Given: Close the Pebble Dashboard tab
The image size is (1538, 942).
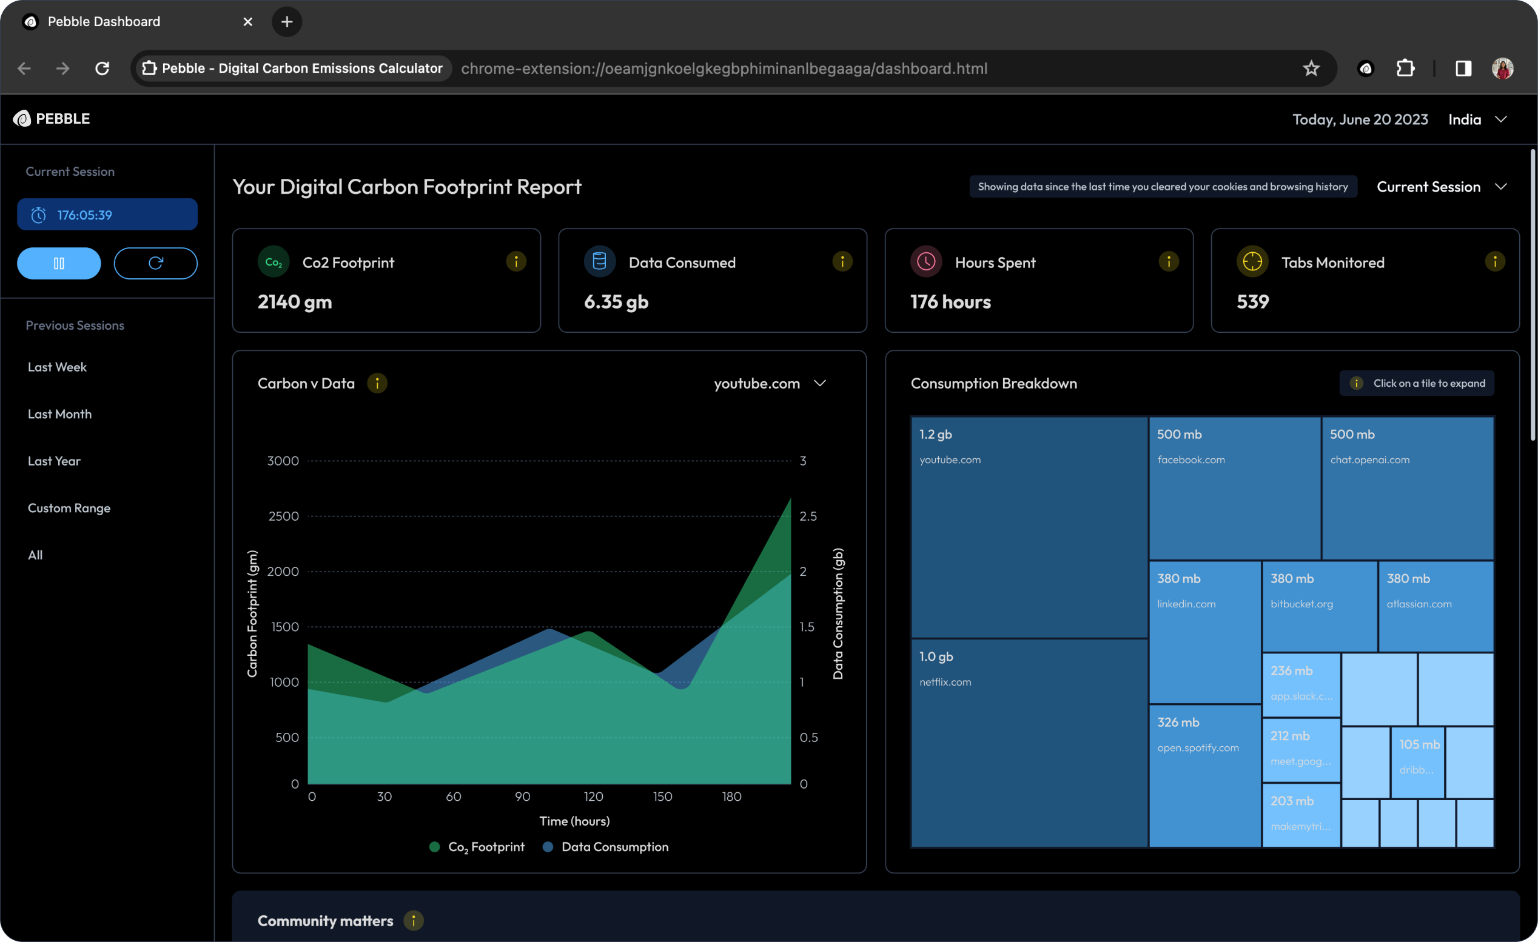Looking at the screenshot, I should point(248,22).
